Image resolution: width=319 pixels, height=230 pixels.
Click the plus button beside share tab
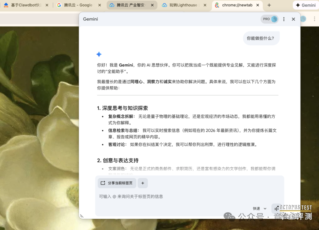click(143, 183)
